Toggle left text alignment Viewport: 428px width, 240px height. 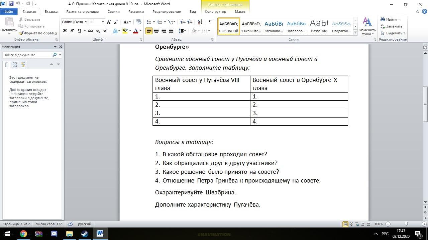coord(149,31)
